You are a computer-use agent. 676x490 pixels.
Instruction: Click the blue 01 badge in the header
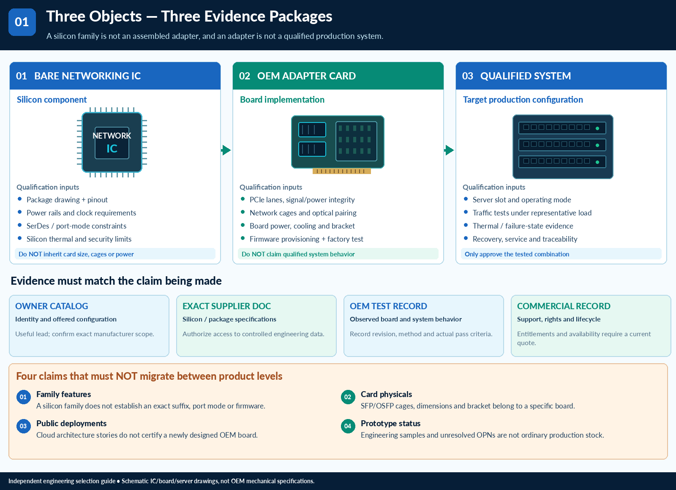22,22
